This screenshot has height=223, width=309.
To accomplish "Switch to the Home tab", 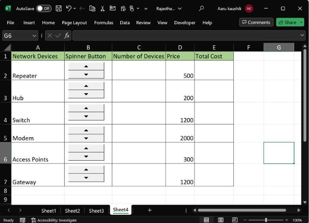I will [48, 23].
